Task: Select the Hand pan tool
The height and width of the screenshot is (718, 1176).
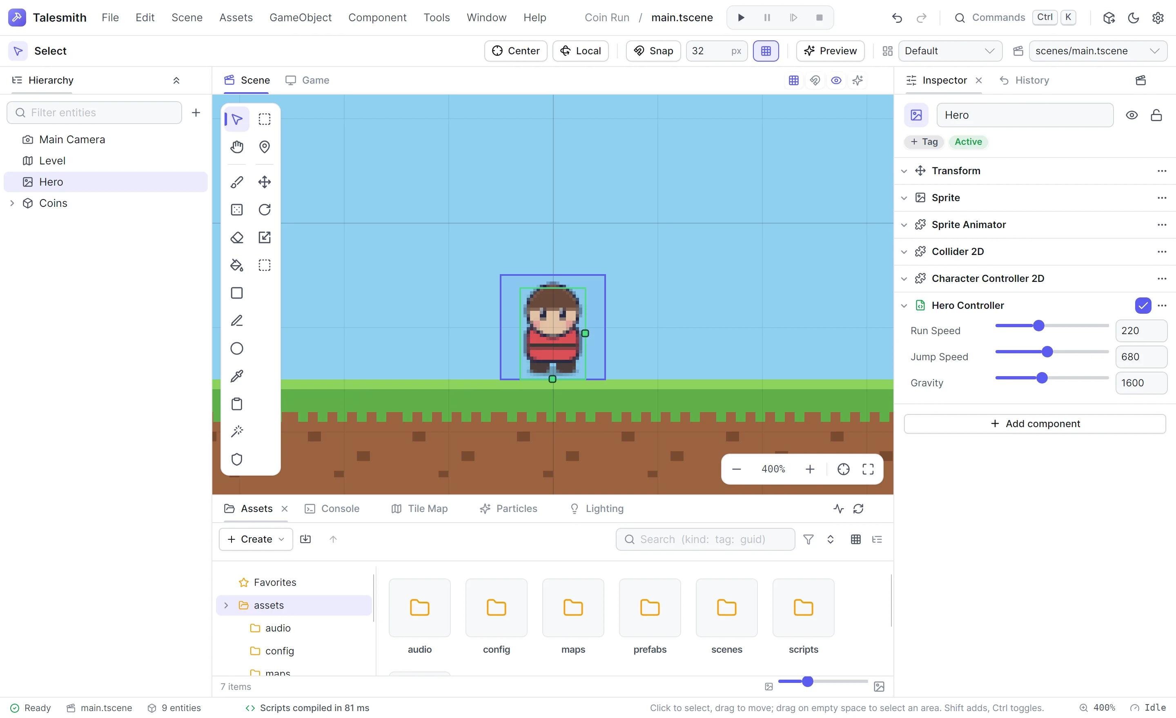Action: click(x=237, y=147)
